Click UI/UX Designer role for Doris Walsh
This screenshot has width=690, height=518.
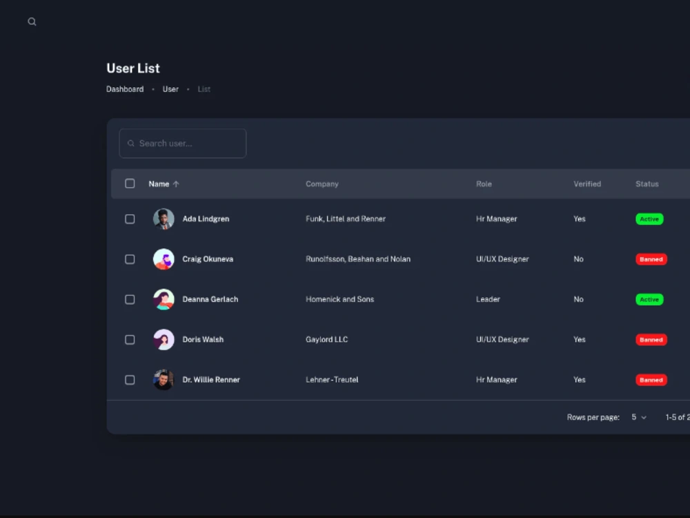tap(502, 340)
